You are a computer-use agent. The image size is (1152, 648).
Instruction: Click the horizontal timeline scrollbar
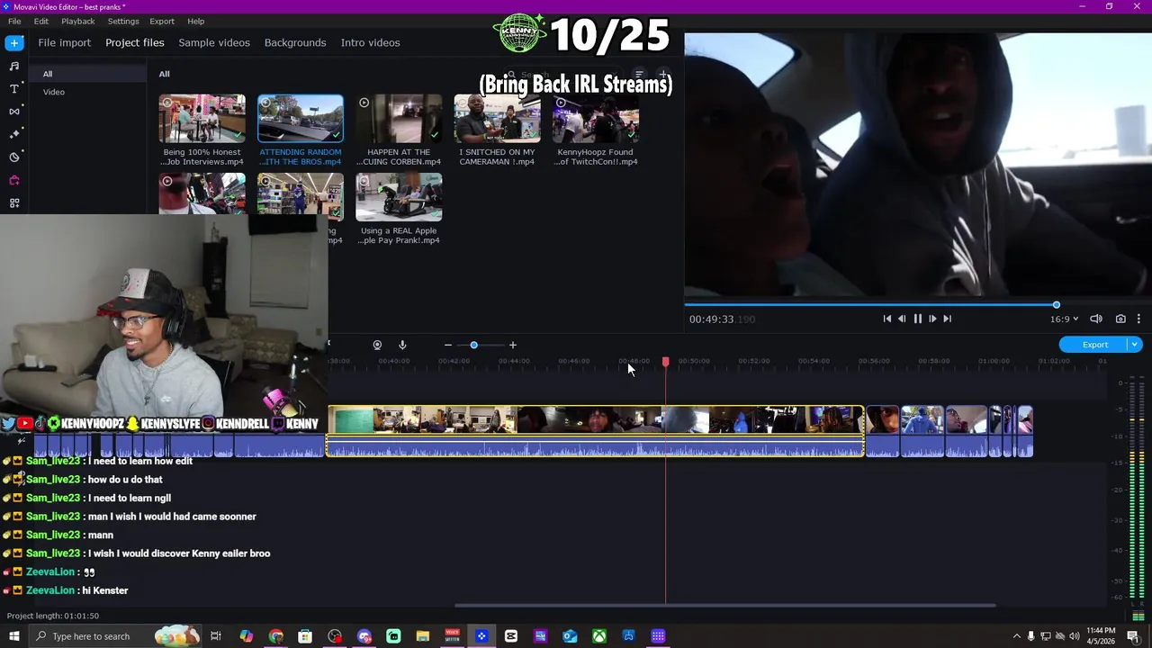tap(724, 606)
